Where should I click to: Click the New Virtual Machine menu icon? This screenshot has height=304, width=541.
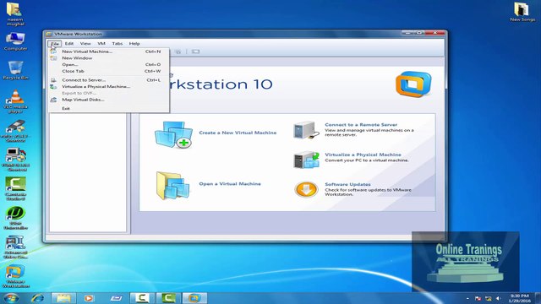(53, 52)
